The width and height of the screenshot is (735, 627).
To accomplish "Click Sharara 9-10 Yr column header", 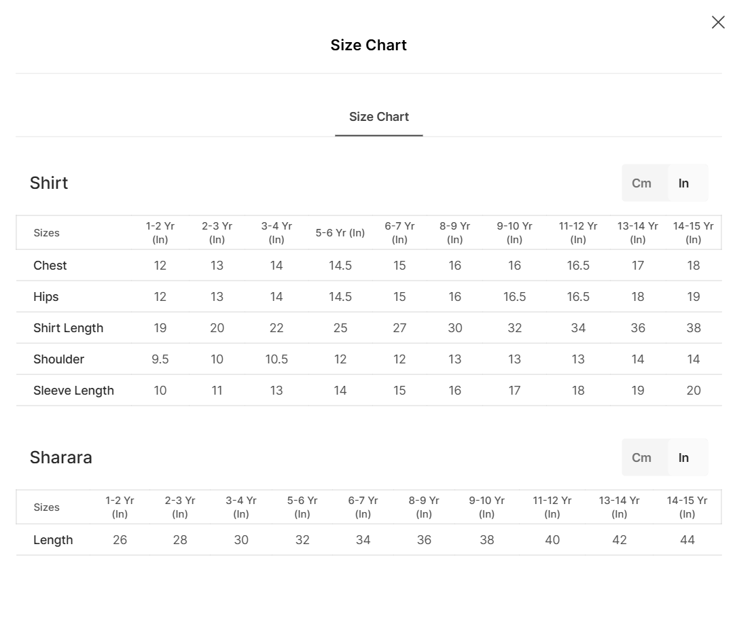I will pyautogui.click(x=486, y=507).
